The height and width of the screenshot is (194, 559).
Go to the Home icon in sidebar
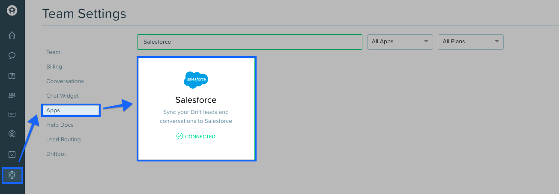pyautogui.click(x=12, y=35)
